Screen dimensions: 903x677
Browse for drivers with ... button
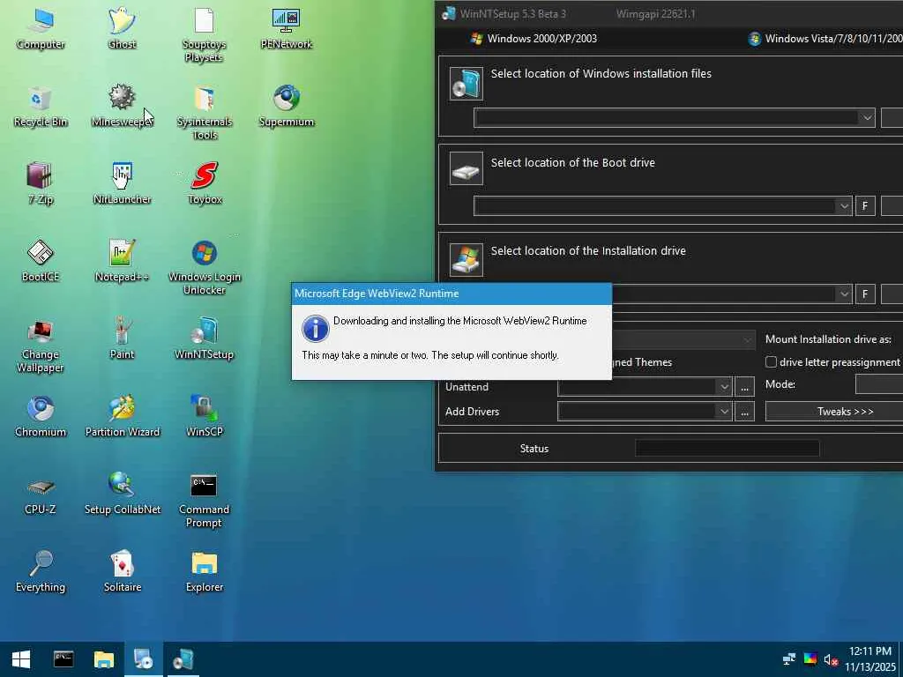(x=744, y=412)
